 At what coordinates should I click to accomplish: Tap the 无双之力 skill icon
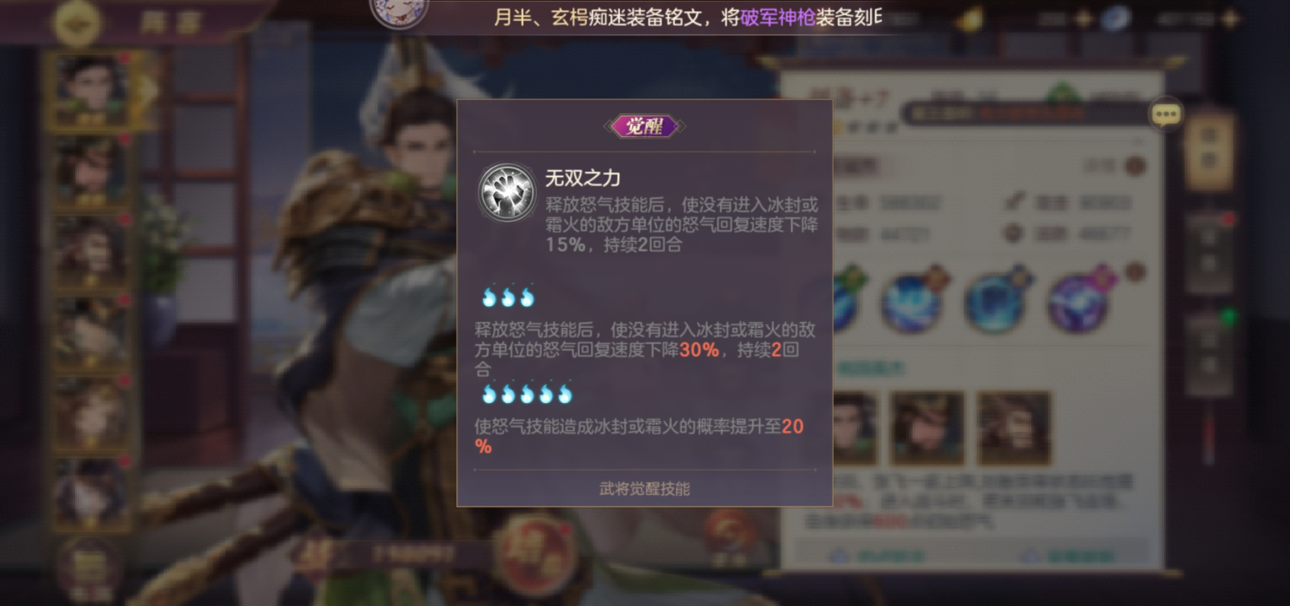tap(507, 192)
